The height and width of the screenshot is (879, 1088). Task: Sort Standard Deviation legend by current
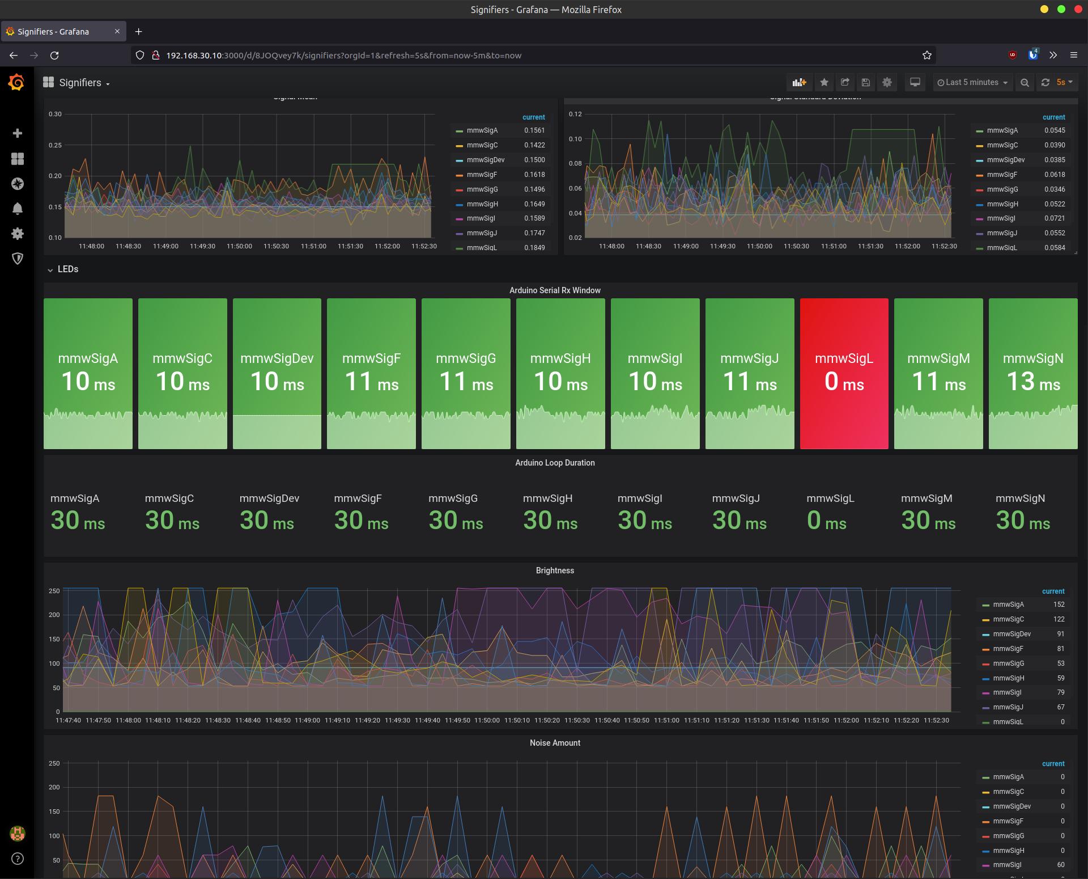1053,117
